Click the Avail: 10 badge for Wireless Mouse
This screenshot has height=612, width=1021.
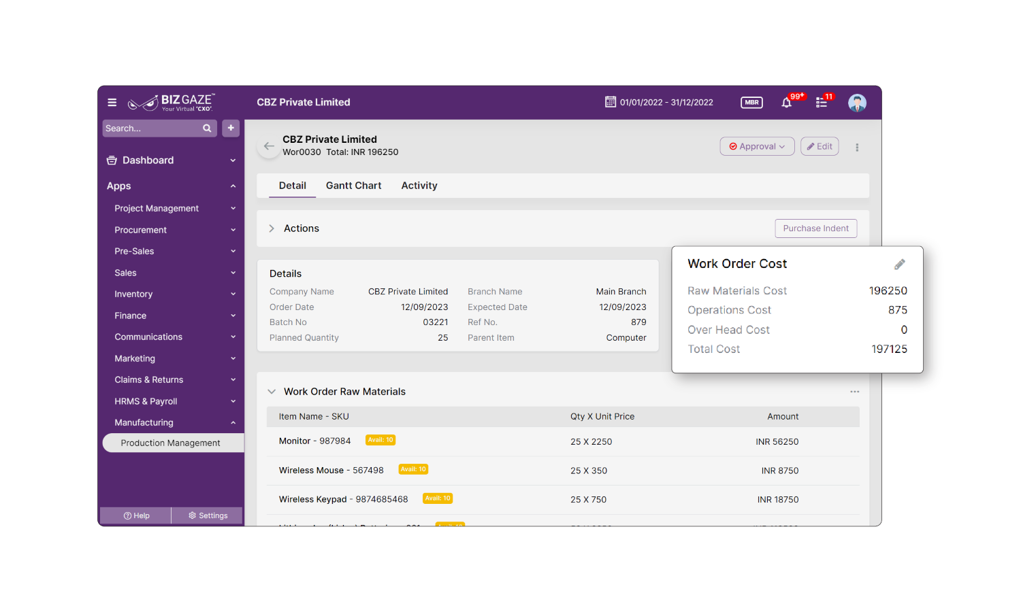click(x=413, y=469)
